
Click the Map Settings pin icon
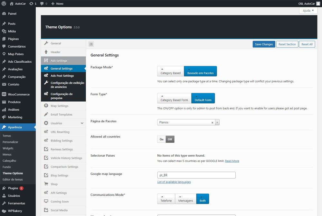(46, 106)
